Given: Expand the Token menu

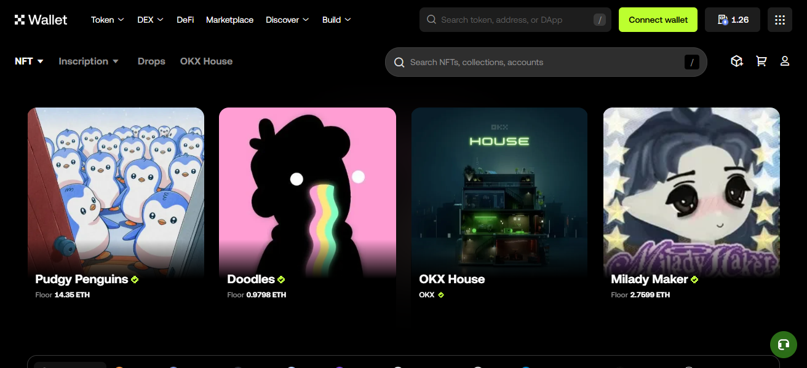Looking at the screenshot, I should tap(108, 20).
